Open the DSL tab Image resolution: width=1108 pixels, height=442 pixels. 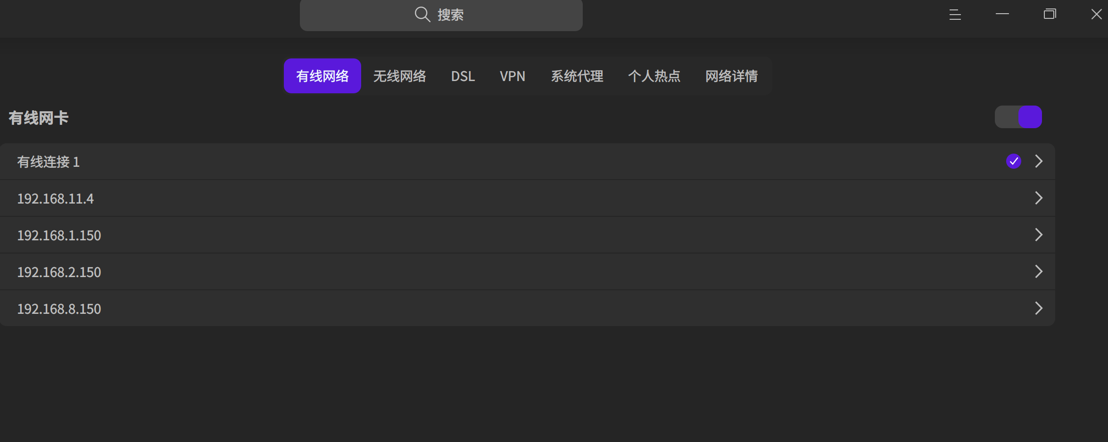point(463,76)
